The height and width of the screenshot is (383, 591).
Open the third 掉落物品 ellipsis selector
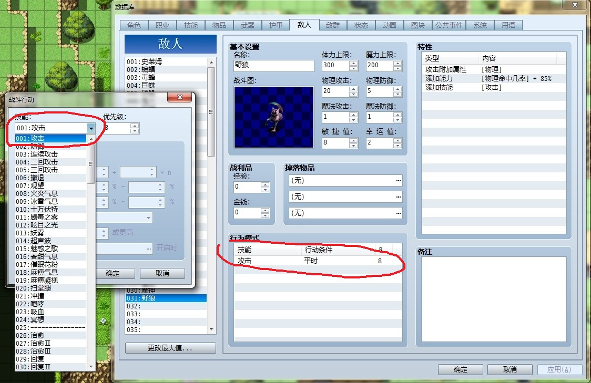399,213
